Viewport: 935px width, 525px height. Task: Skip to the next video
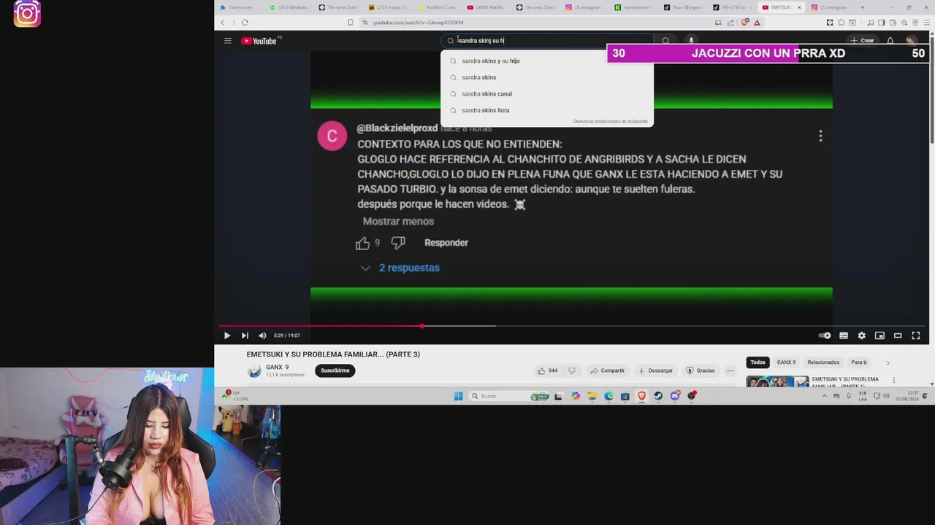(245, 335)
